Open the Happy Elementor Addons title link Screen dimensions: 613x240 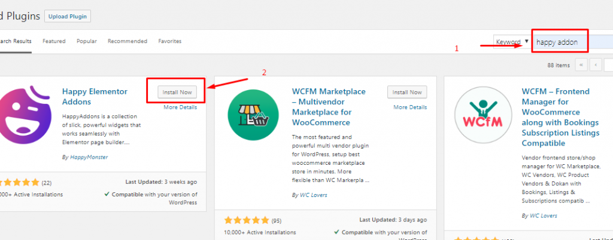(95, 97)
